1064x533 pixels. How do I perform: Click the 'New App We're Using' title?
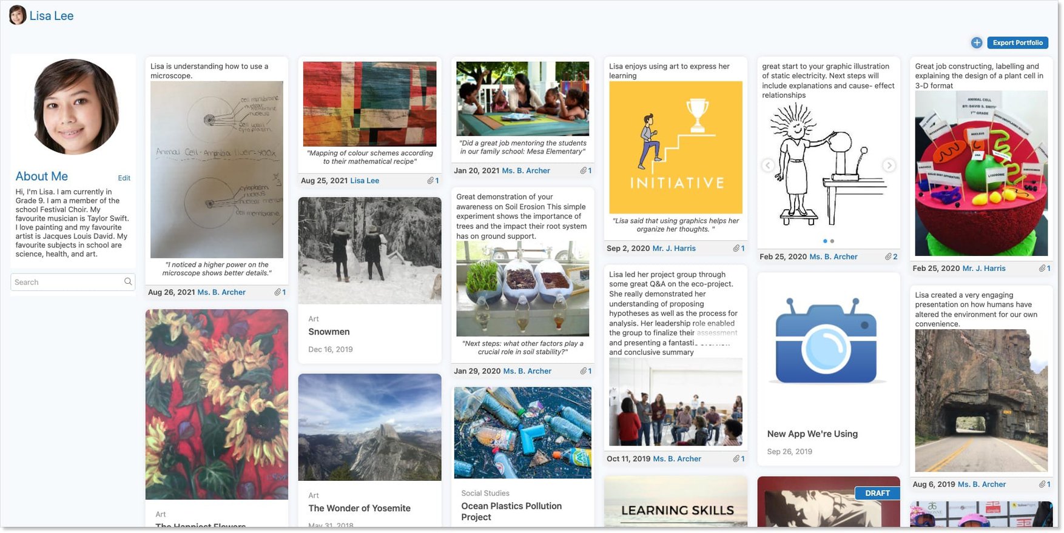812,434
